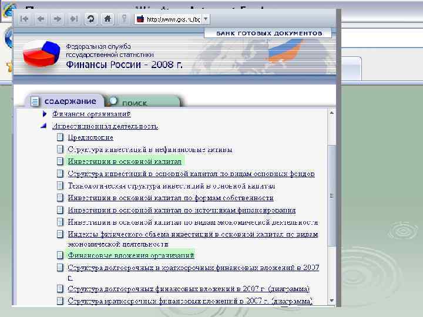Open Структура краткосрочных финансовых вложений (диаграмма)
The image size is (423, 317).
coord(190,301)
